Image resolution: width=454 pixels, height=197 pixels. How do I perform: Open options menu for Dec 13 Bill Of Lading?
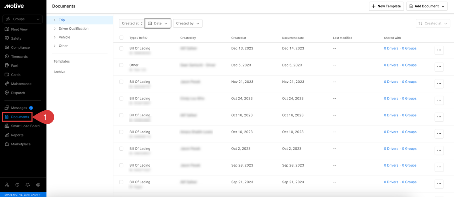coord(439,50)
